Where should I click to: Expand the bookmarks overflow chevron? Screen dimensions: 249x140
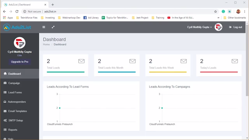tap(218, 17)
